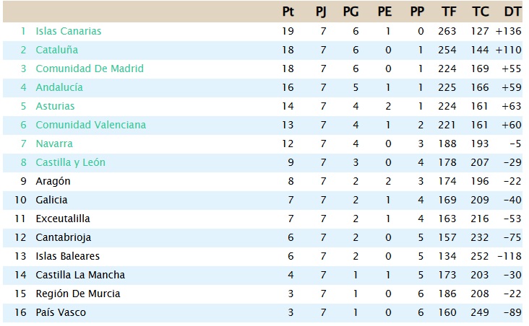The image size is (529, 326).
Task: Select the TF column header
Action: tap(449, 12)
